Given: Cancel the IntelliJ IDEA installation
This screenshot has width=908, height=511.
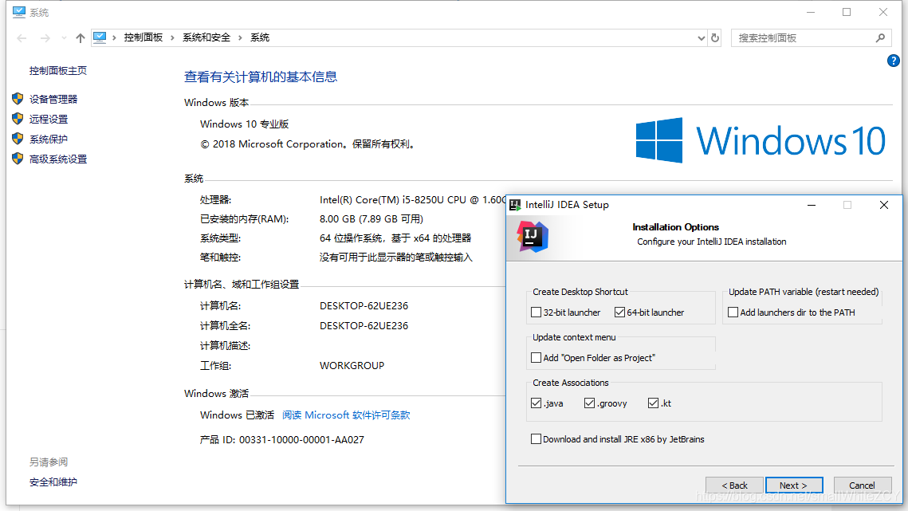Looking at the screenshot, I should point(862,485).
